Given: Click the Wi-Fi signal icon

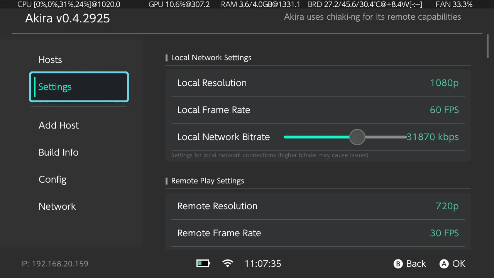Looking at the screenshot, I should pyautogui.click(x=228, y=264).
